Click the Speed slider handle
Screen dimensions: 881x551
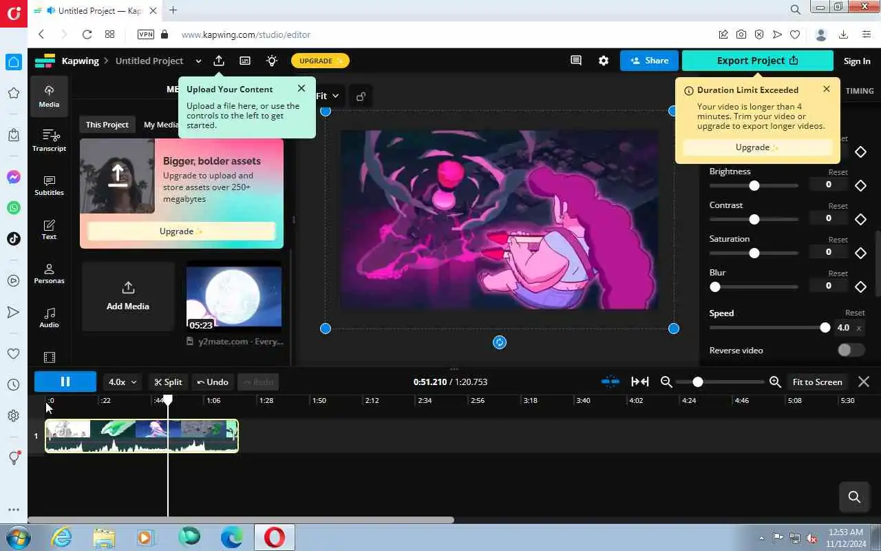825,328
